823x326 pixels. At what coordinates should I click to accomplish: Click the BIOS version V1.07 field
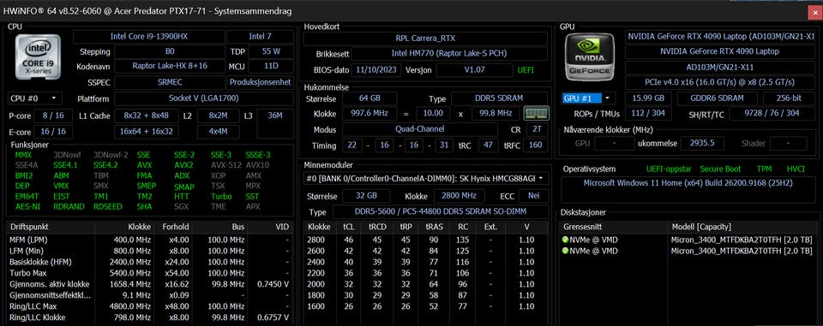[x=474, y=69]
